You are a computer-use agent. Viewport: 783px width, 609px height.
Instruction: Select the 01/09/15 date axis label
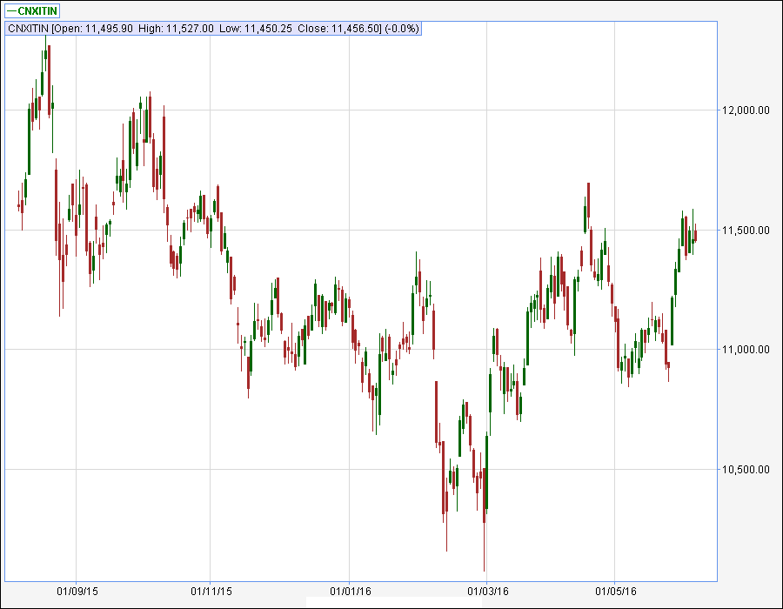point(79,589)
